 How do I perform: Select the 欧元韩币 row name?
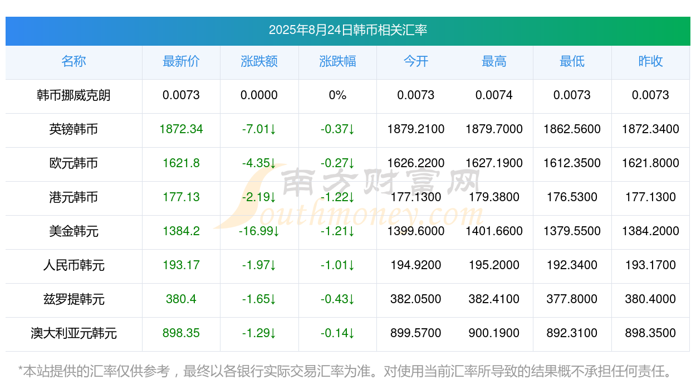tap(73, 163)
